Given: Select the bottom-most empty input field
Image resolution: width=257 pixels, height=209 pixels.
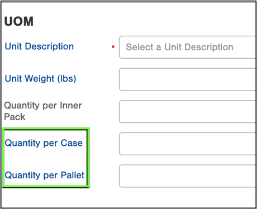Looking at the screenshot, I should (x=188, y=176).
